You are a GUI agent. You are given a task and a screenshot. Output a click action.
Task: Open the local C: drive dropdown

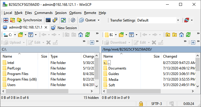coord(15,35)
